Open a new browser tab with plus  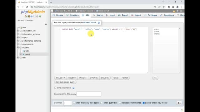(x=51, y=2)
